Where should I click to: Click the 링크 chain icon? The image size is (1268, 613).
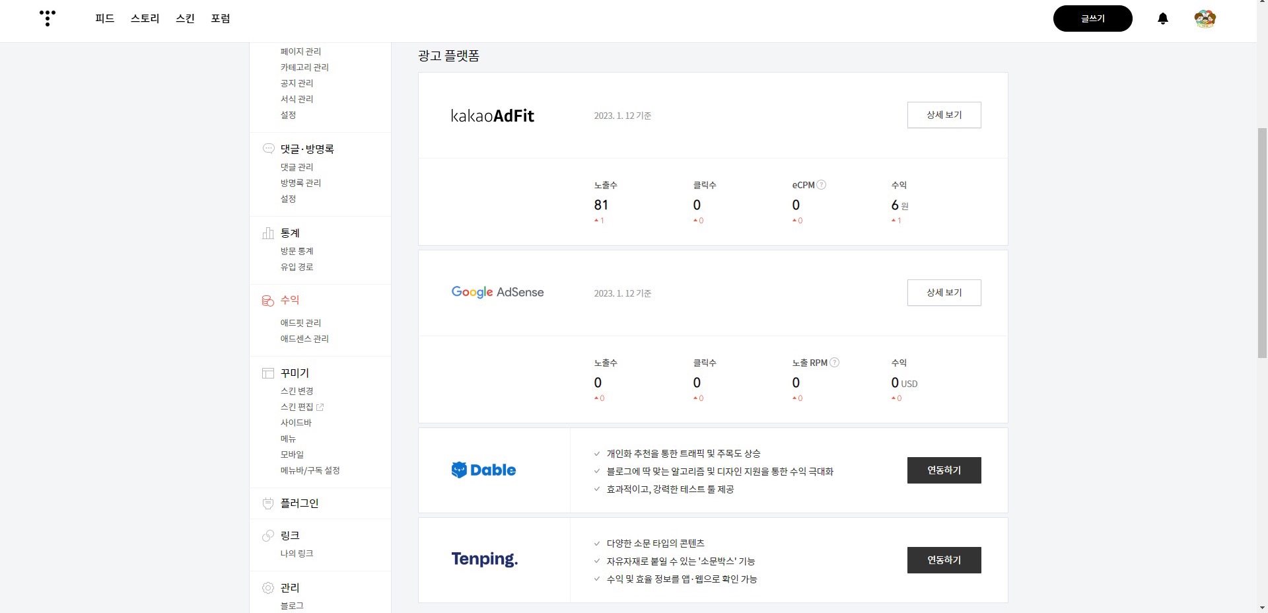(x=268, y=536)
